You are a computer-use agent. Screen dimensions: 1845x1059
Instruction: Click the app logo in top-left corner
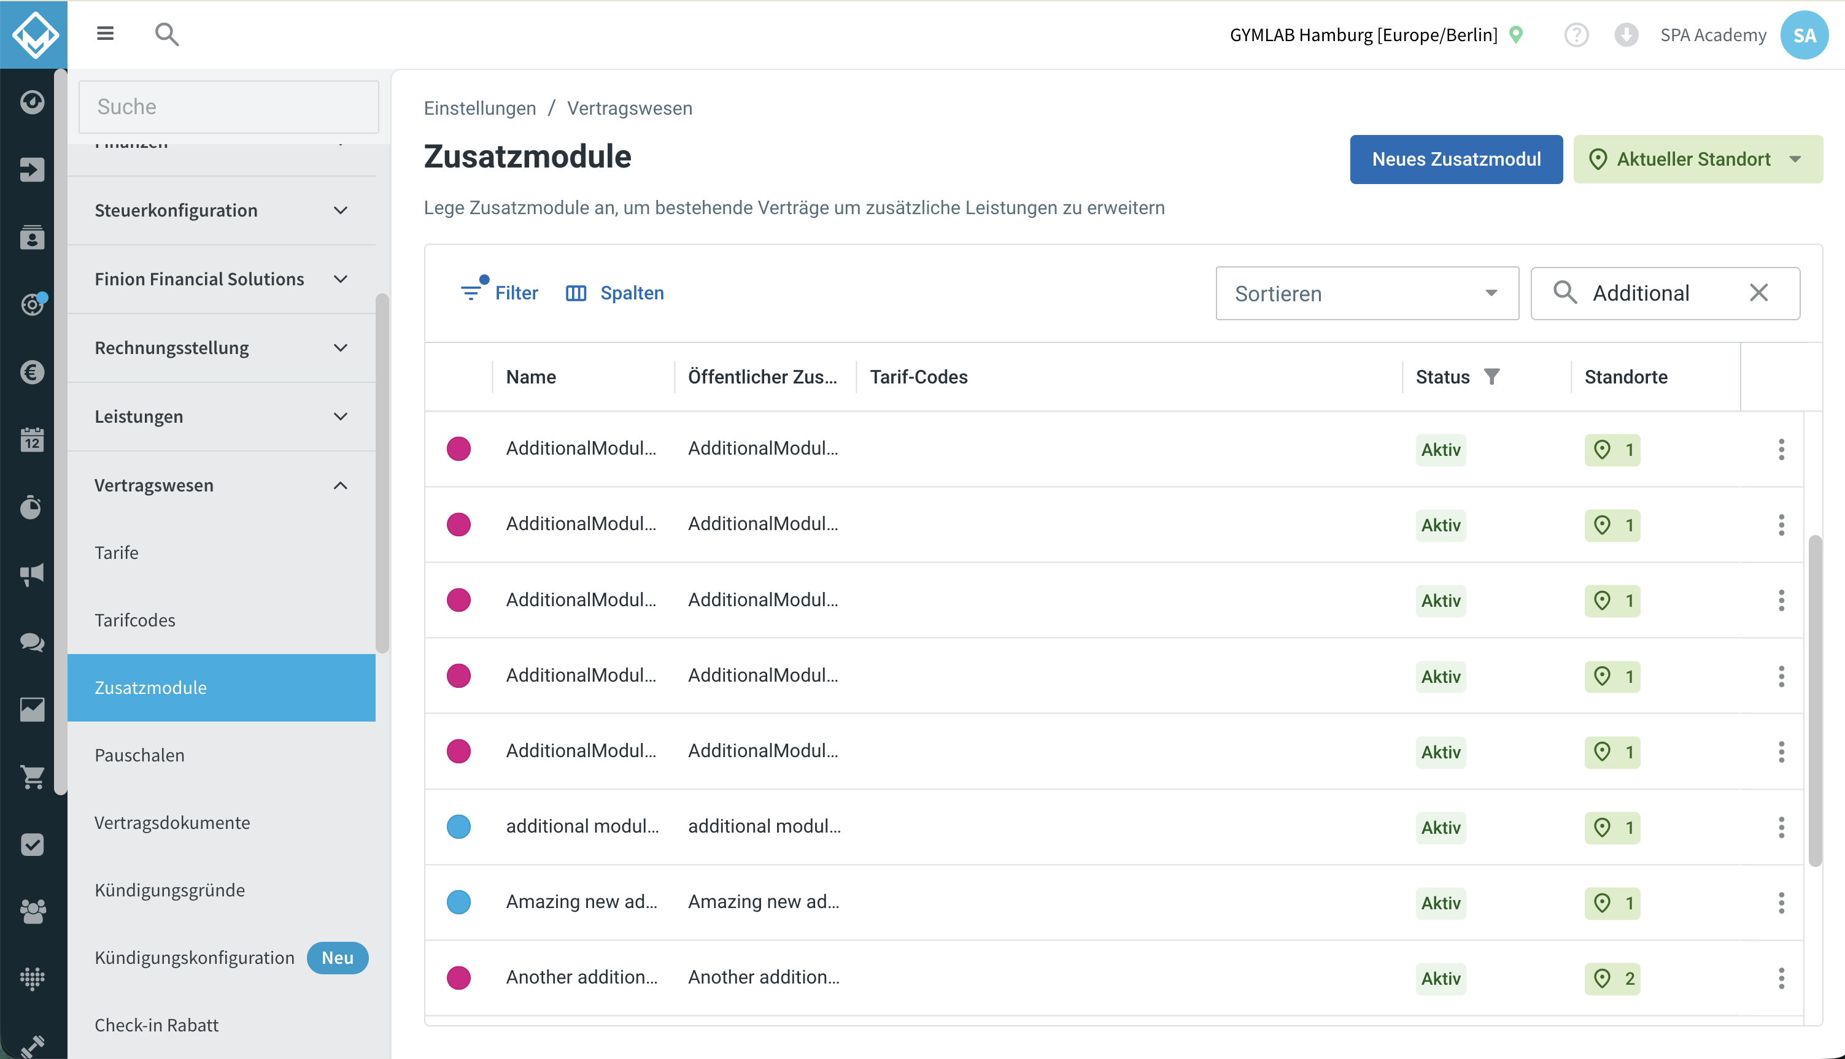[34, 34]
